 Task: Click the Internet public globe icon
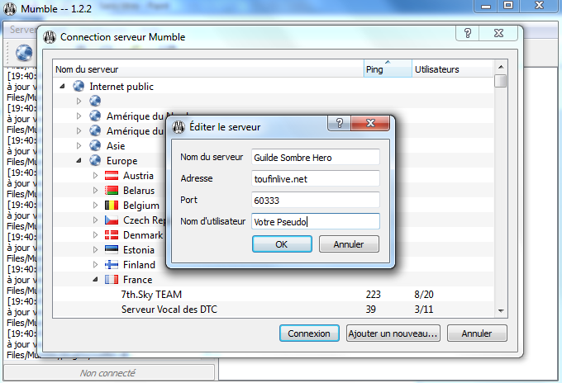pyautogui.click(x=79, y=86)
